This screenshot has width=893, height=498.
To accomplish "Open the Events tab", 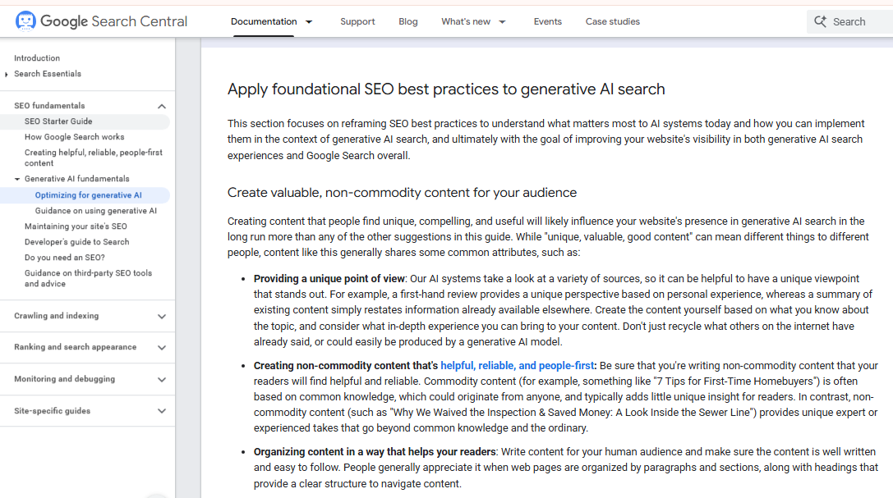I will [x=547, y=21].
